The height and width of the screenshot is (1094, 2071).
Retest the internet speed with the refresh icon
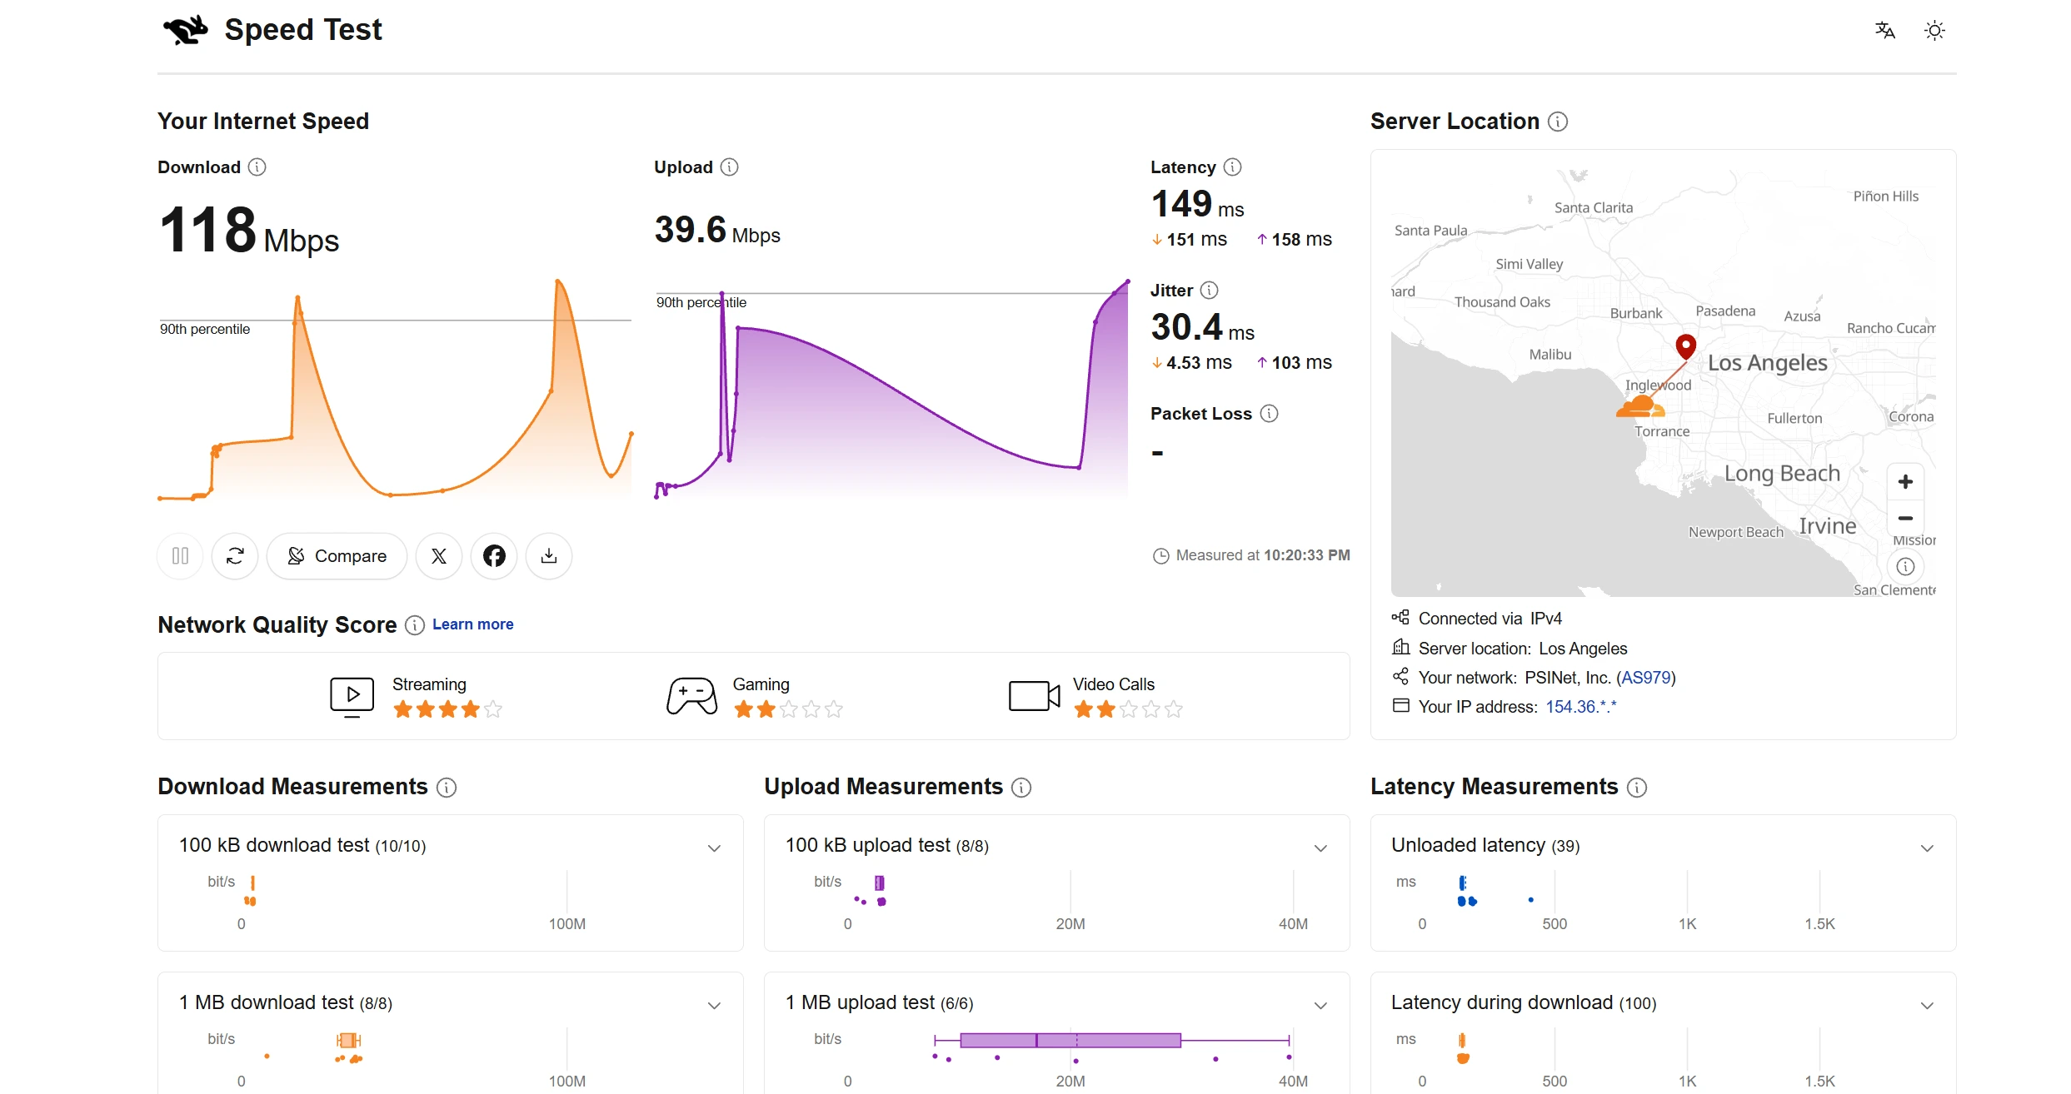(x=235, y=555)
